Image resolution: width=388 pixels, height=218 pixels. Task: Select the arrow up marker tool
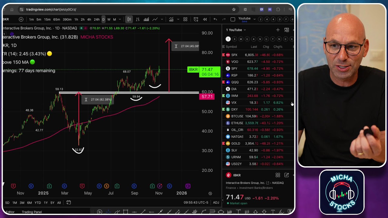point(256,212)
